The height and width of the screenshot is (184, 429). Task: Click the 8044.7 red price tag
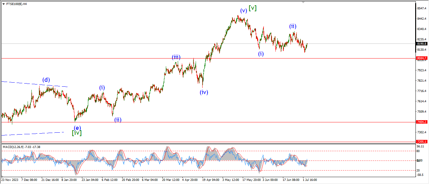point(421,58)
